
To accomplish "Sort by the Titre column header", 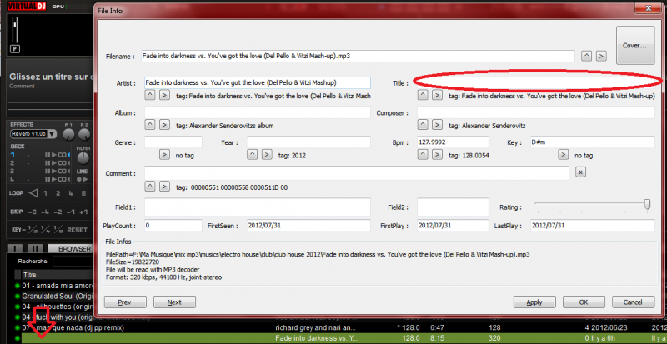I will click(57, 275).
